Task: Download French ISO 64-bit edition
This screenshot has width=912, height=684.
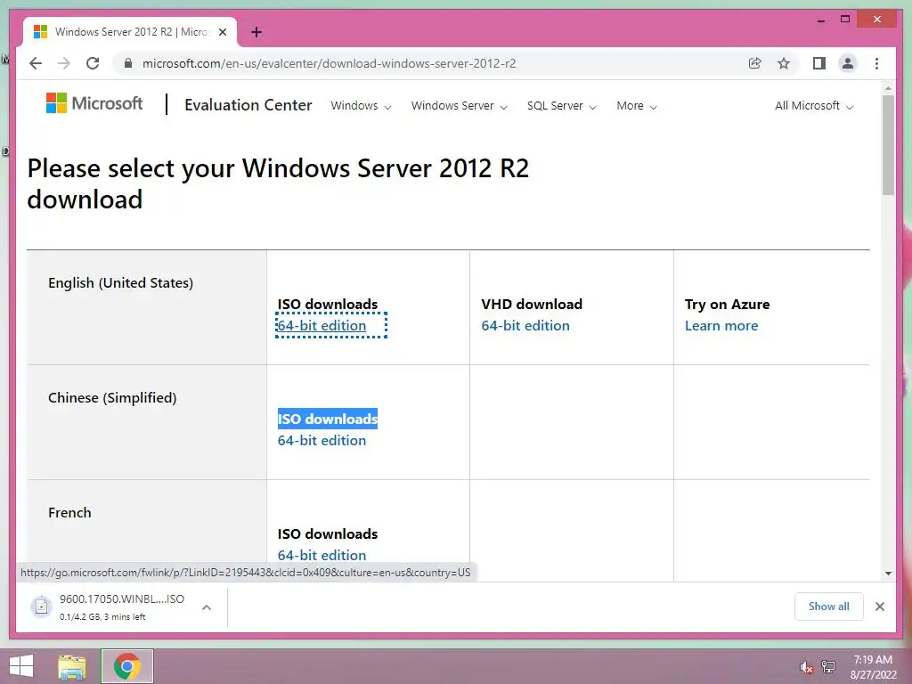Action: [x=322, y=555]
